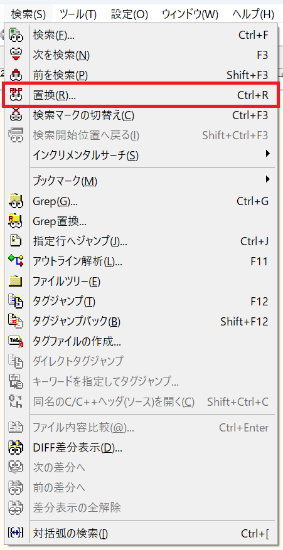The image size is (283, 550).
Task: Click the ファイル内容比較 icon
Action: 16,428
